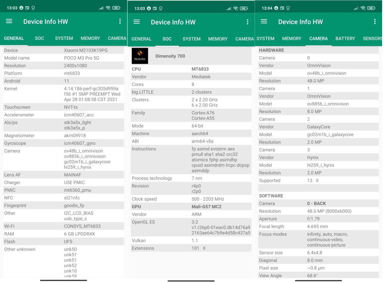Tap the Vulkan value 1.1
The width and height of the screenshot is (384, 283).
click(195, 241)
